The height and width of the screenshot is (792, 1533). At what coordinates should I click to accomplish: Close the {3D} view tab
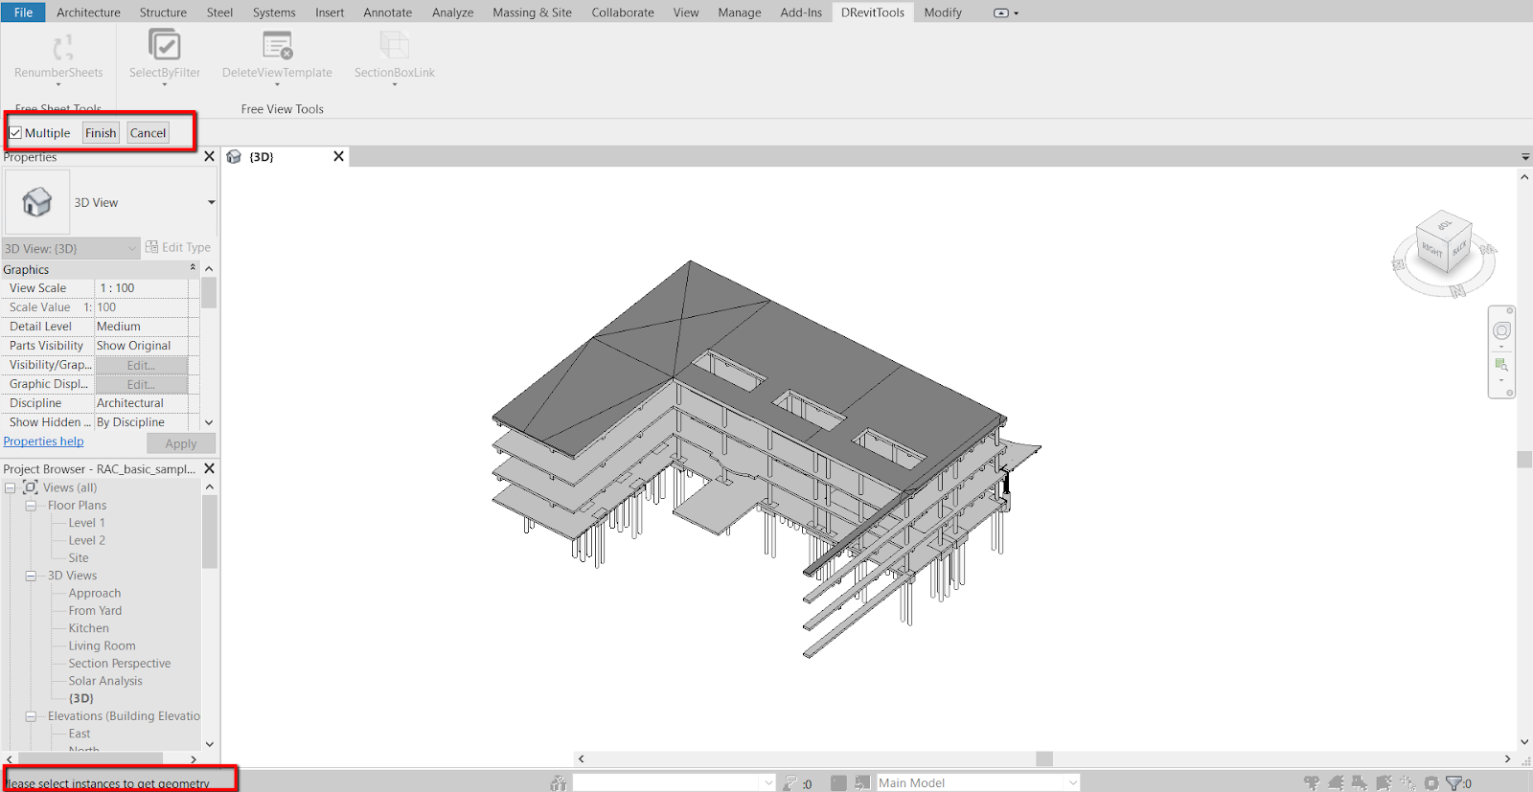338,156
